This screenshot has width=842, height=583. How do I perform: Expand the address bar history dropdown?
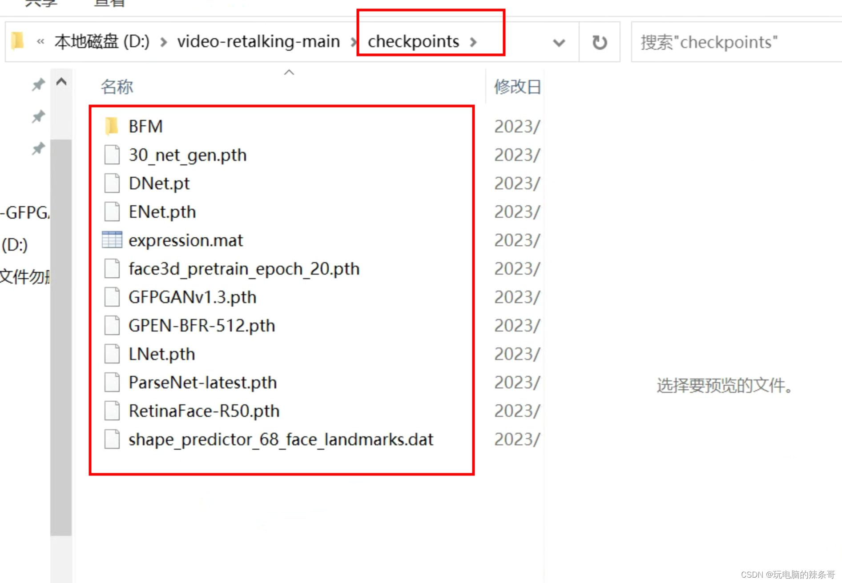point(559,43)
